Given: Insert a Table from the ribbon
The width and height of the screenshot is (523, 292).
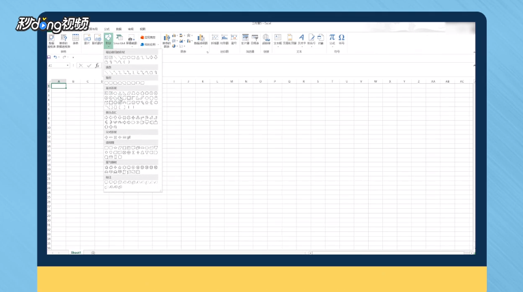Looking at the screenshot, I should (x=75, y=40).
